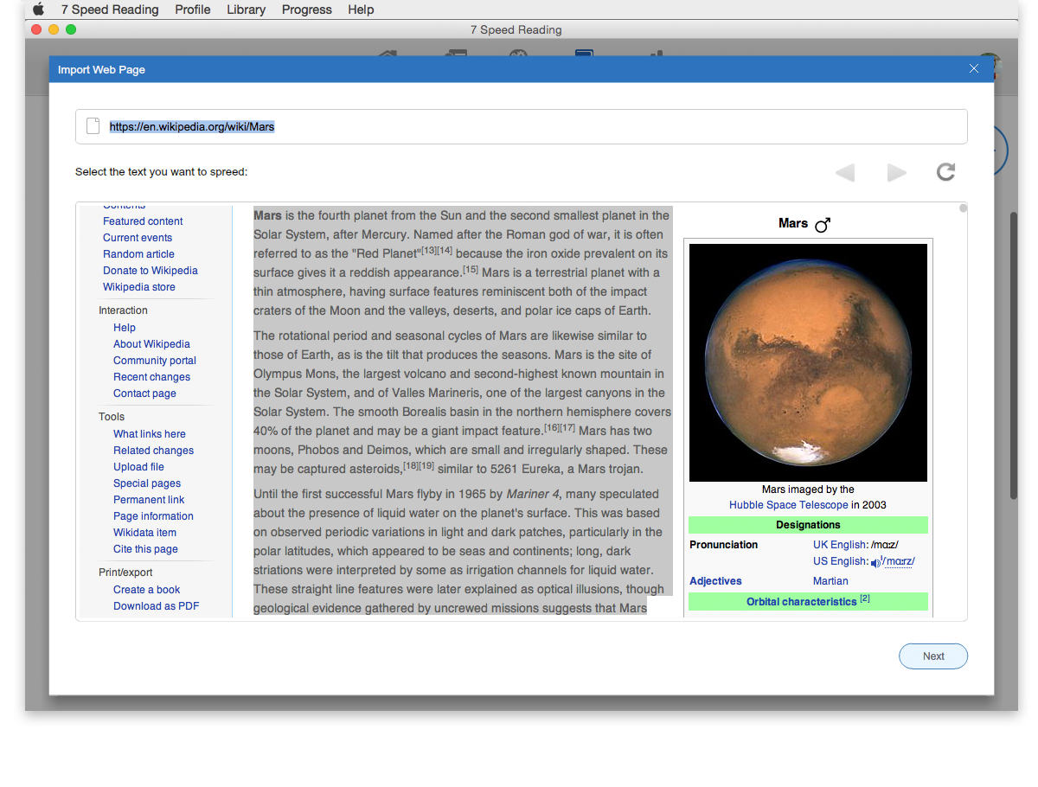Viewport: 1038px width, 787px height.
Task: Click citation reference [15] in the article
Action: (470, 269)
